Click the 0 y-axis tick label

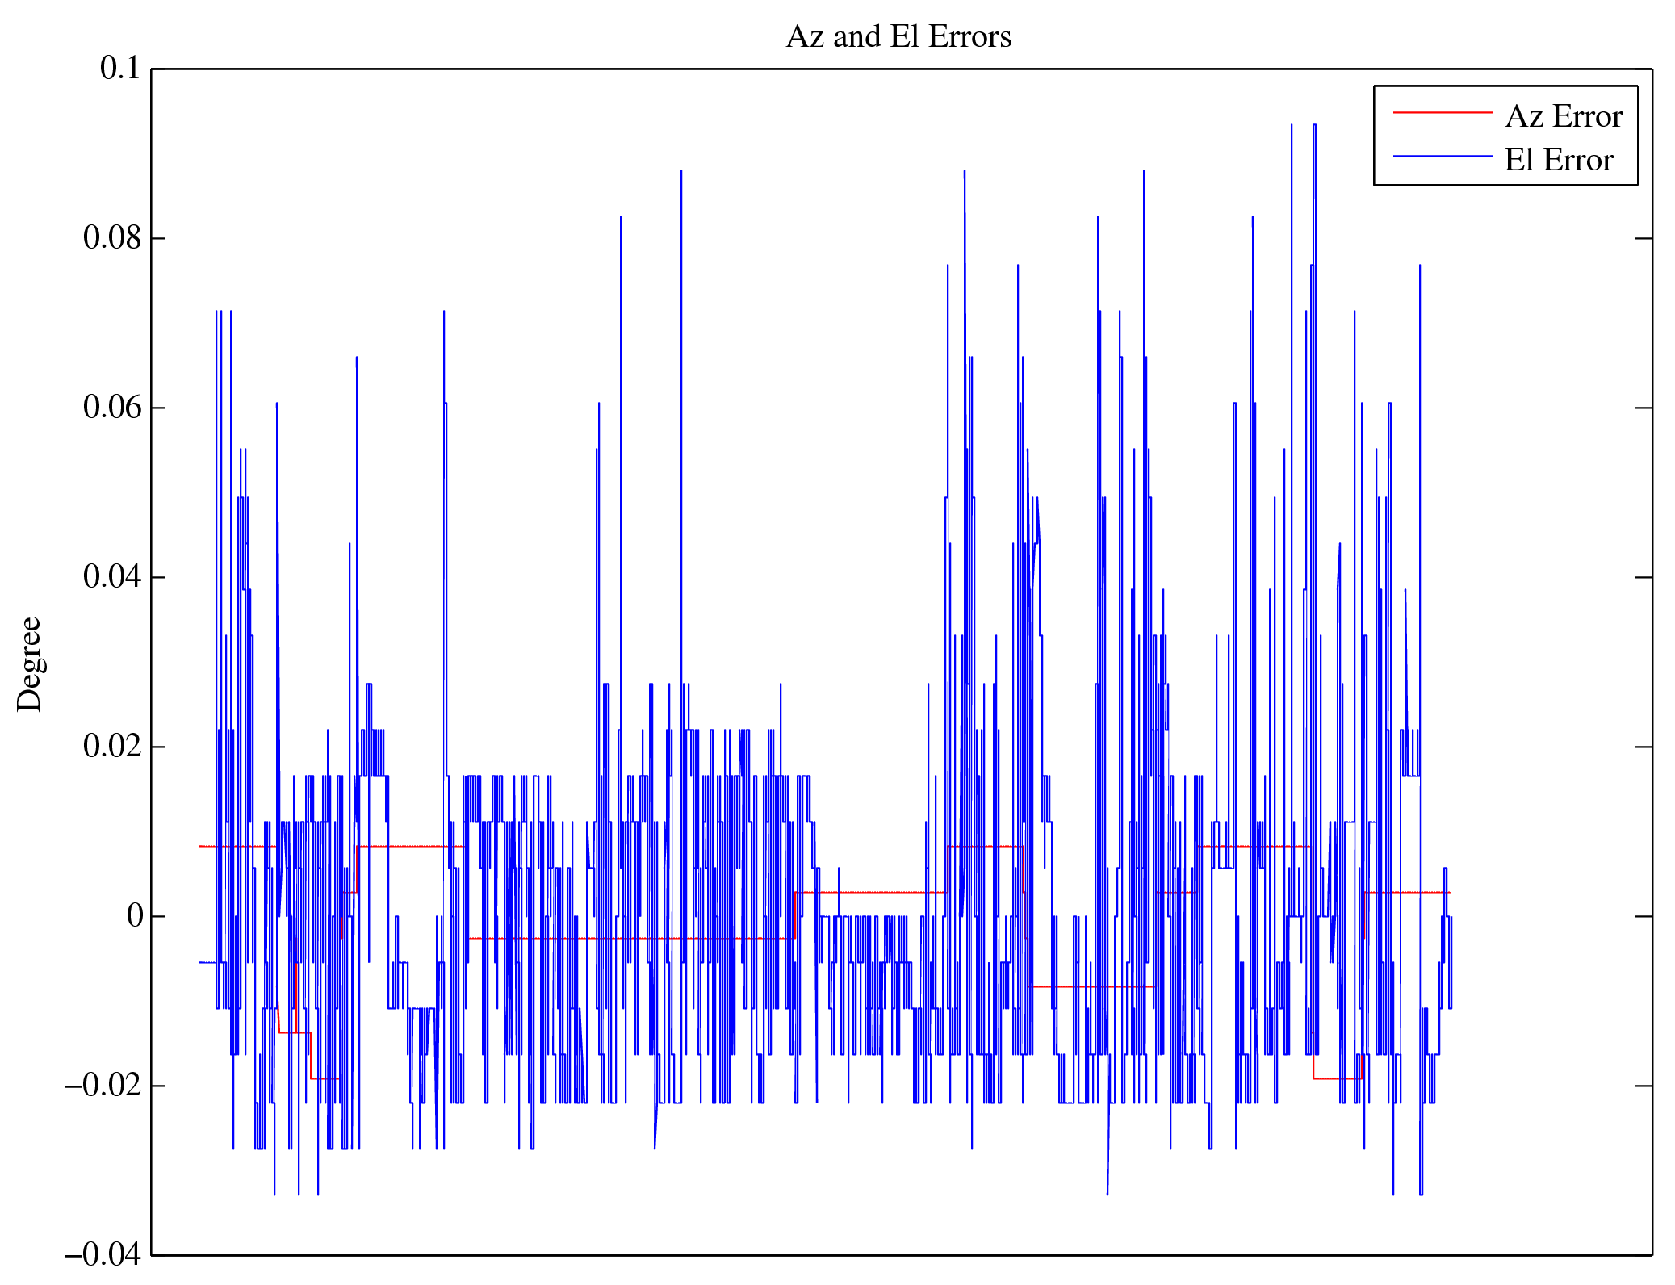coord(135,916)
